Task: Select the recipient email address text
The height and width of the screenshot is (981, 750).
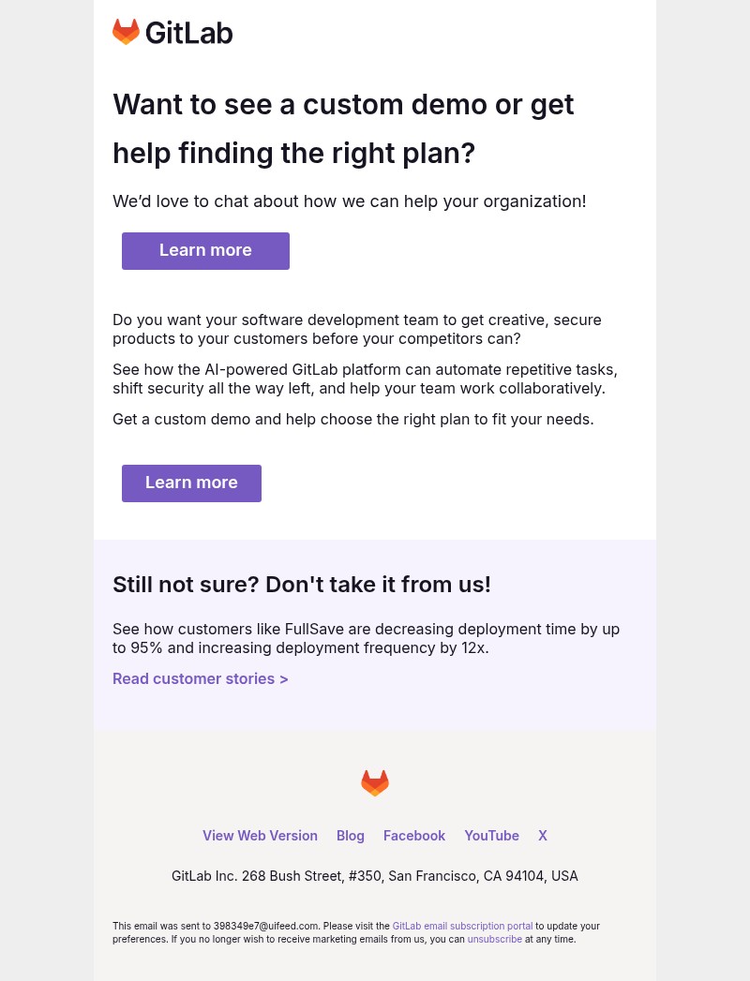Action: [265, 926]
